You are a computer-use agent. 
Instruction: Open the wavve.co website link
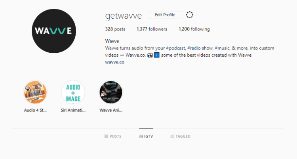tap(115, 62)
